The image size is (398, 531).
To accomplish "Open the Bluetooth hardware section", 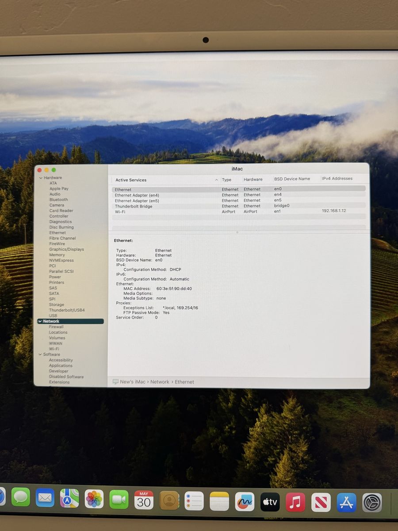I will [x=58, y=200].
